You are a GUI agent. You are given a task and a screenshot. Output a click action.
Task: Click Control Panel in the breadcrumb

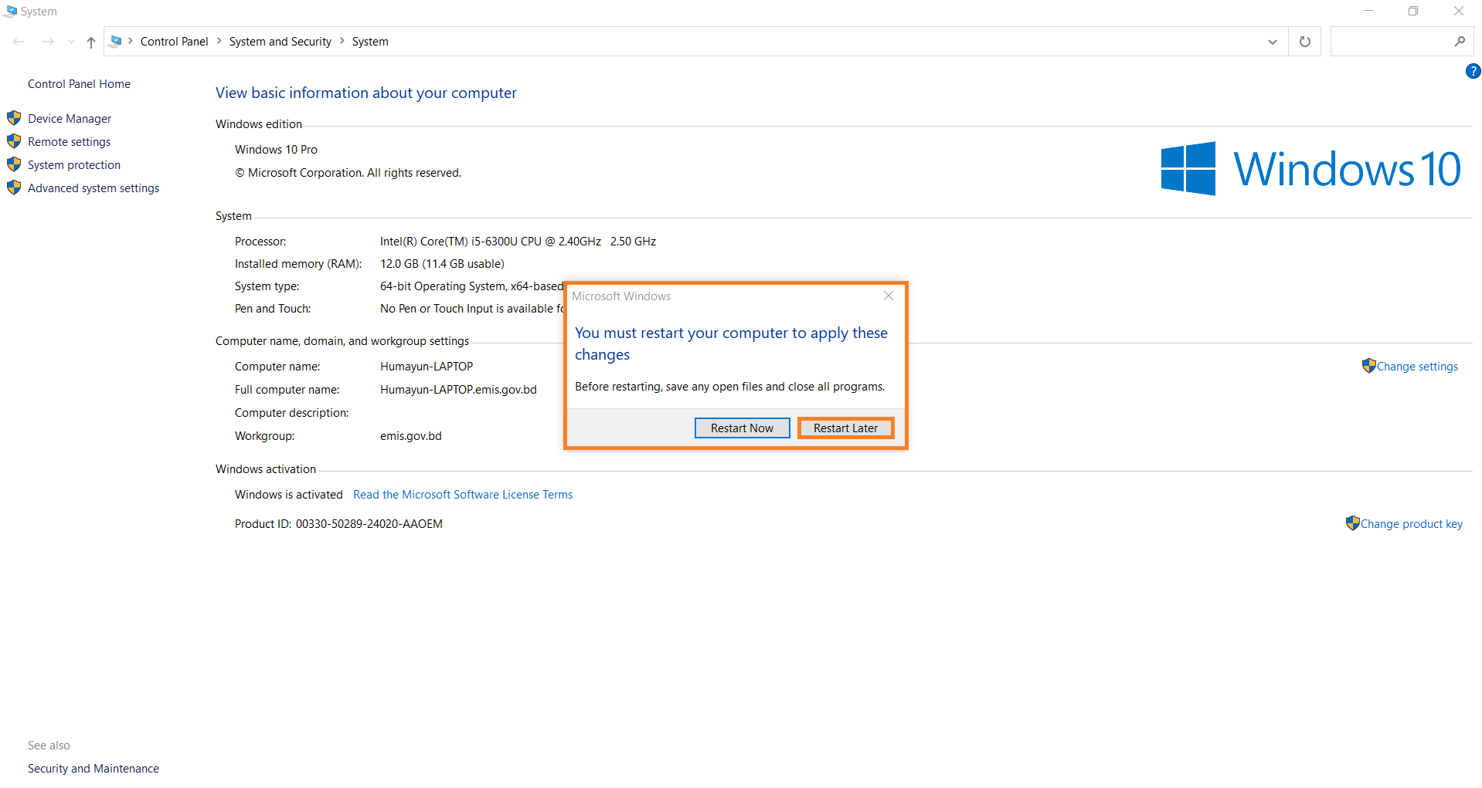click(x=174, y=42)
